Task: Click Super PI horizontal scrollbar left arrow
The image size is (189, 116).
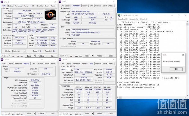Action: pos(118,98)
